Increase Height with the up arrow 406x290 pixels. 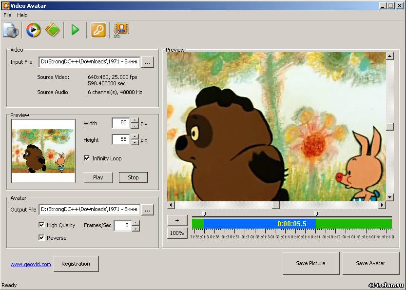point(135,136)
